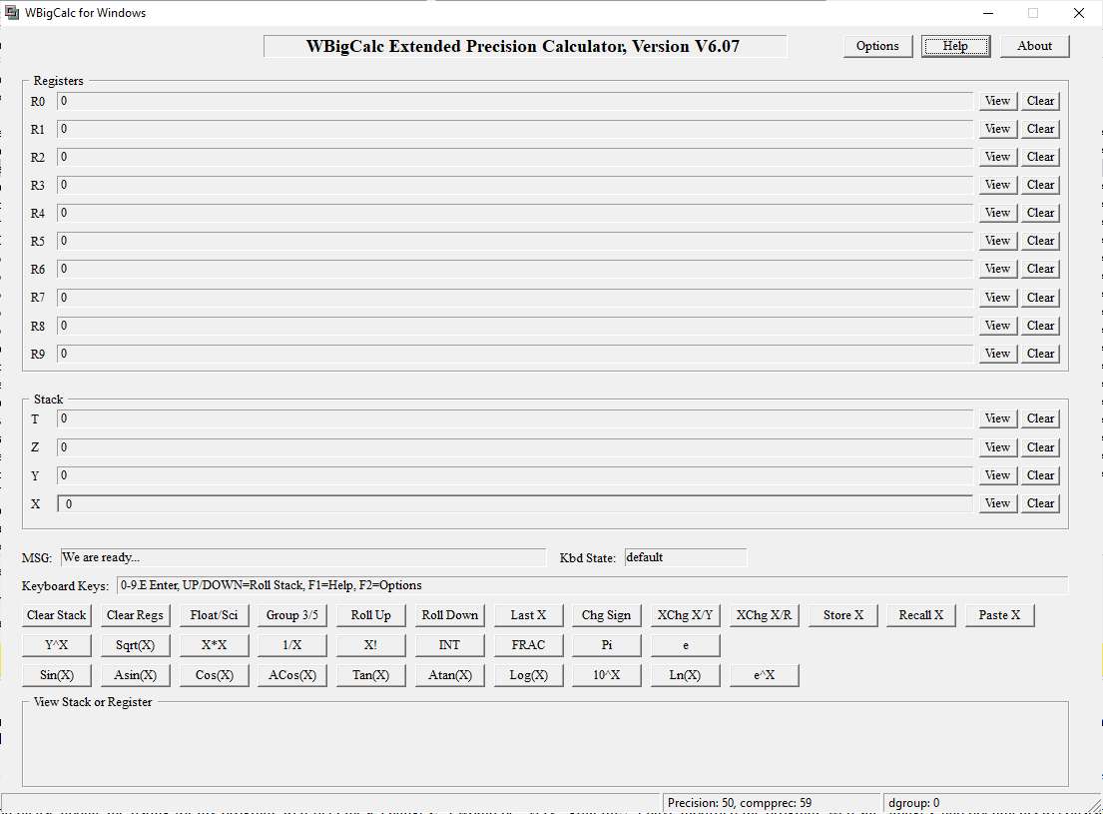The width and height of the screenshot is (1103, 814).
Task: Calculate Tan(X)
Action: (370, 675)
